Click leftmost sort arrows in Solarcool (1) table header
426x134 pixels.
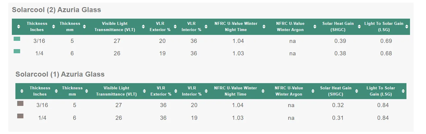pos(22,91)
